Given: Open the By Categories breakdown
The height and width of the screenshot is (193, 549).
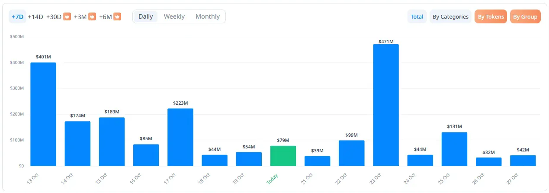Looking at the screenshot, I should tap(450, 16).
